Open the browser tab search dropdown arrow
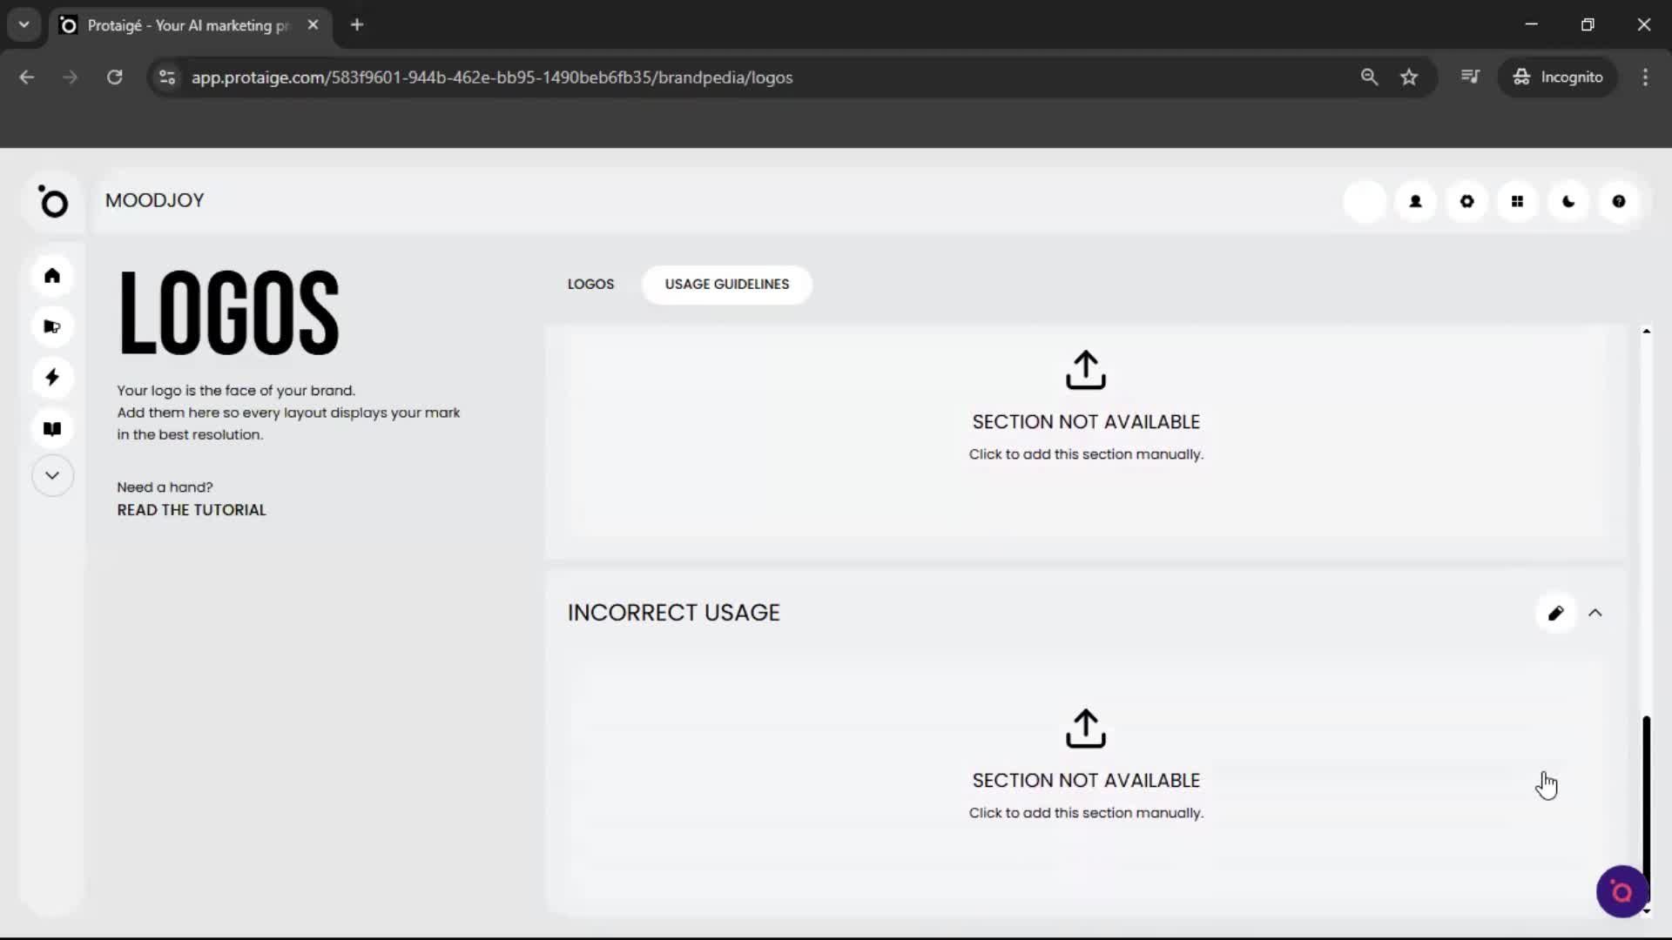 (24, 24)
